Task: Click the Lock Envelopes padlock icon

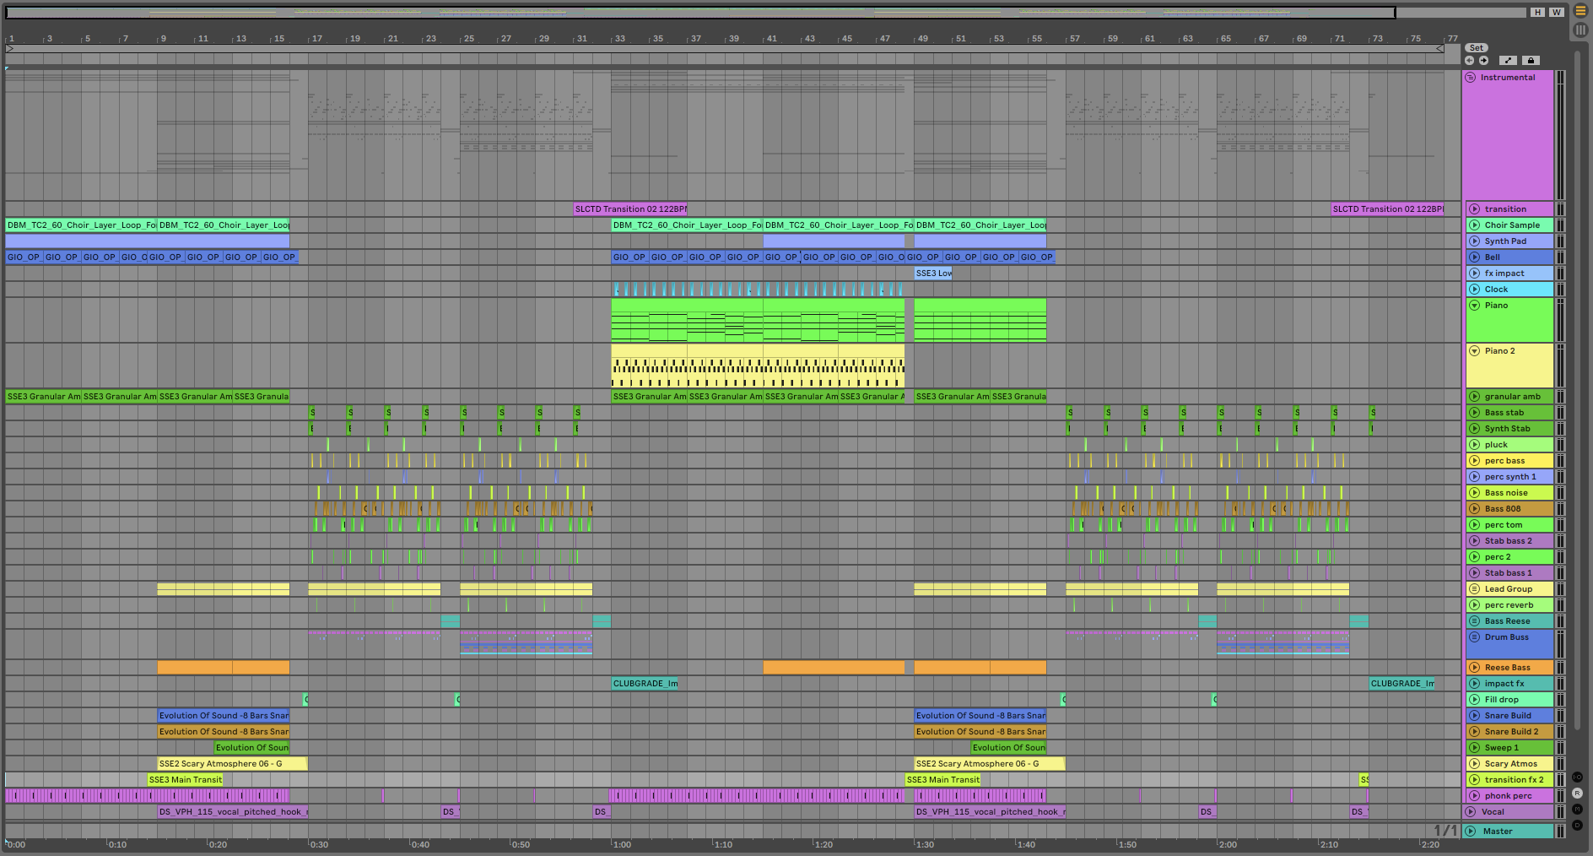Action: click(x=1531, y=61)
